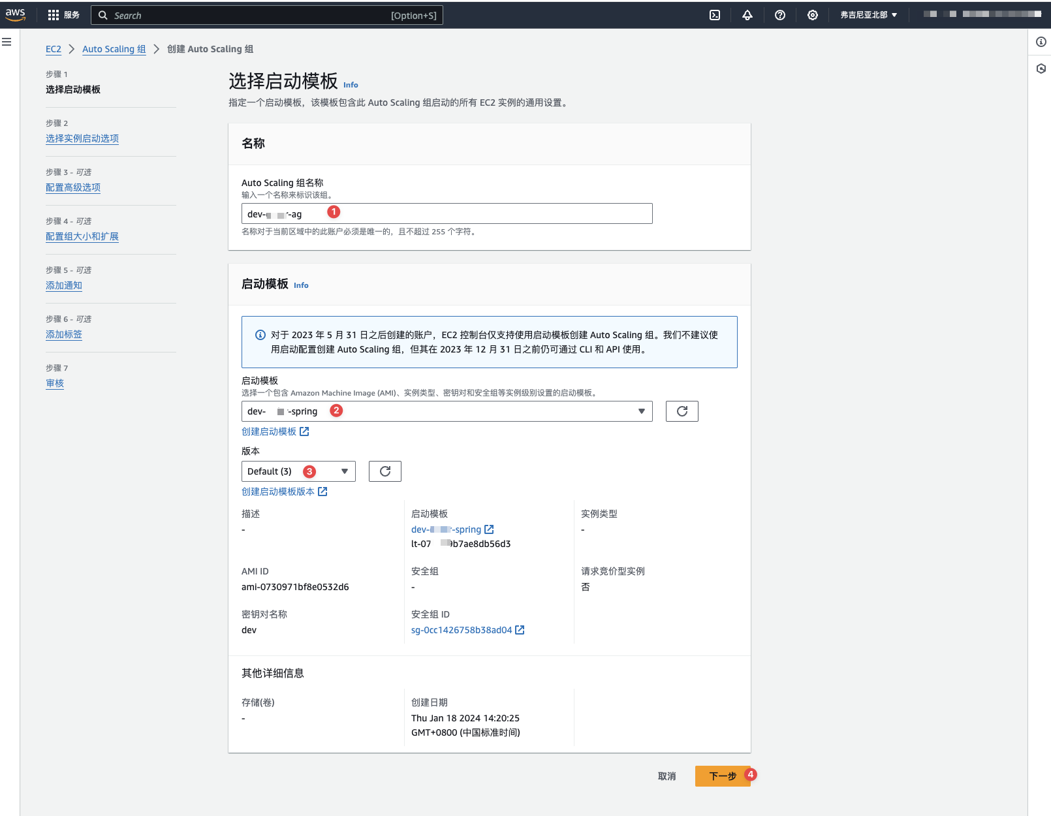This screenshot has width=1051, height=816.
Task: Go to step 7 审核
Action: (55, 383)
